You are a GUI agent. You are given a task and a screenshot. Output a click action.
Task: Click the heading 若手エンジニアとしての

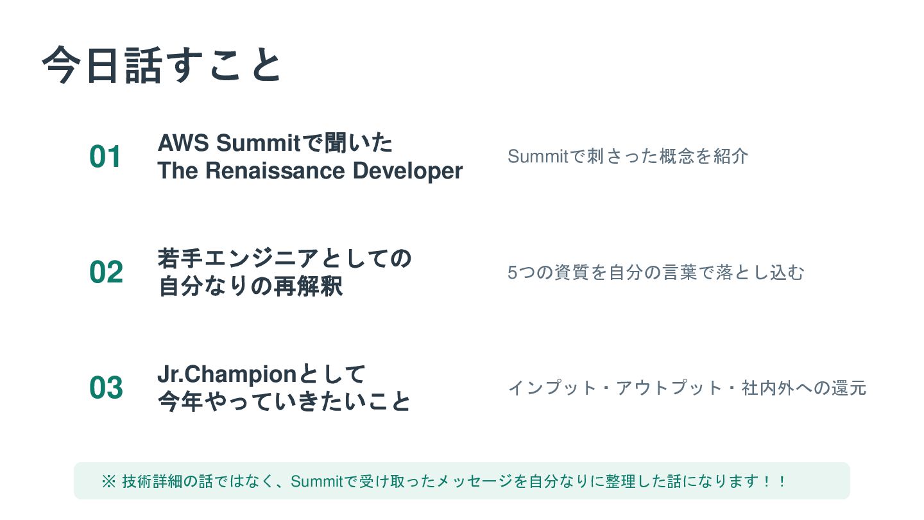click(284, 259)
